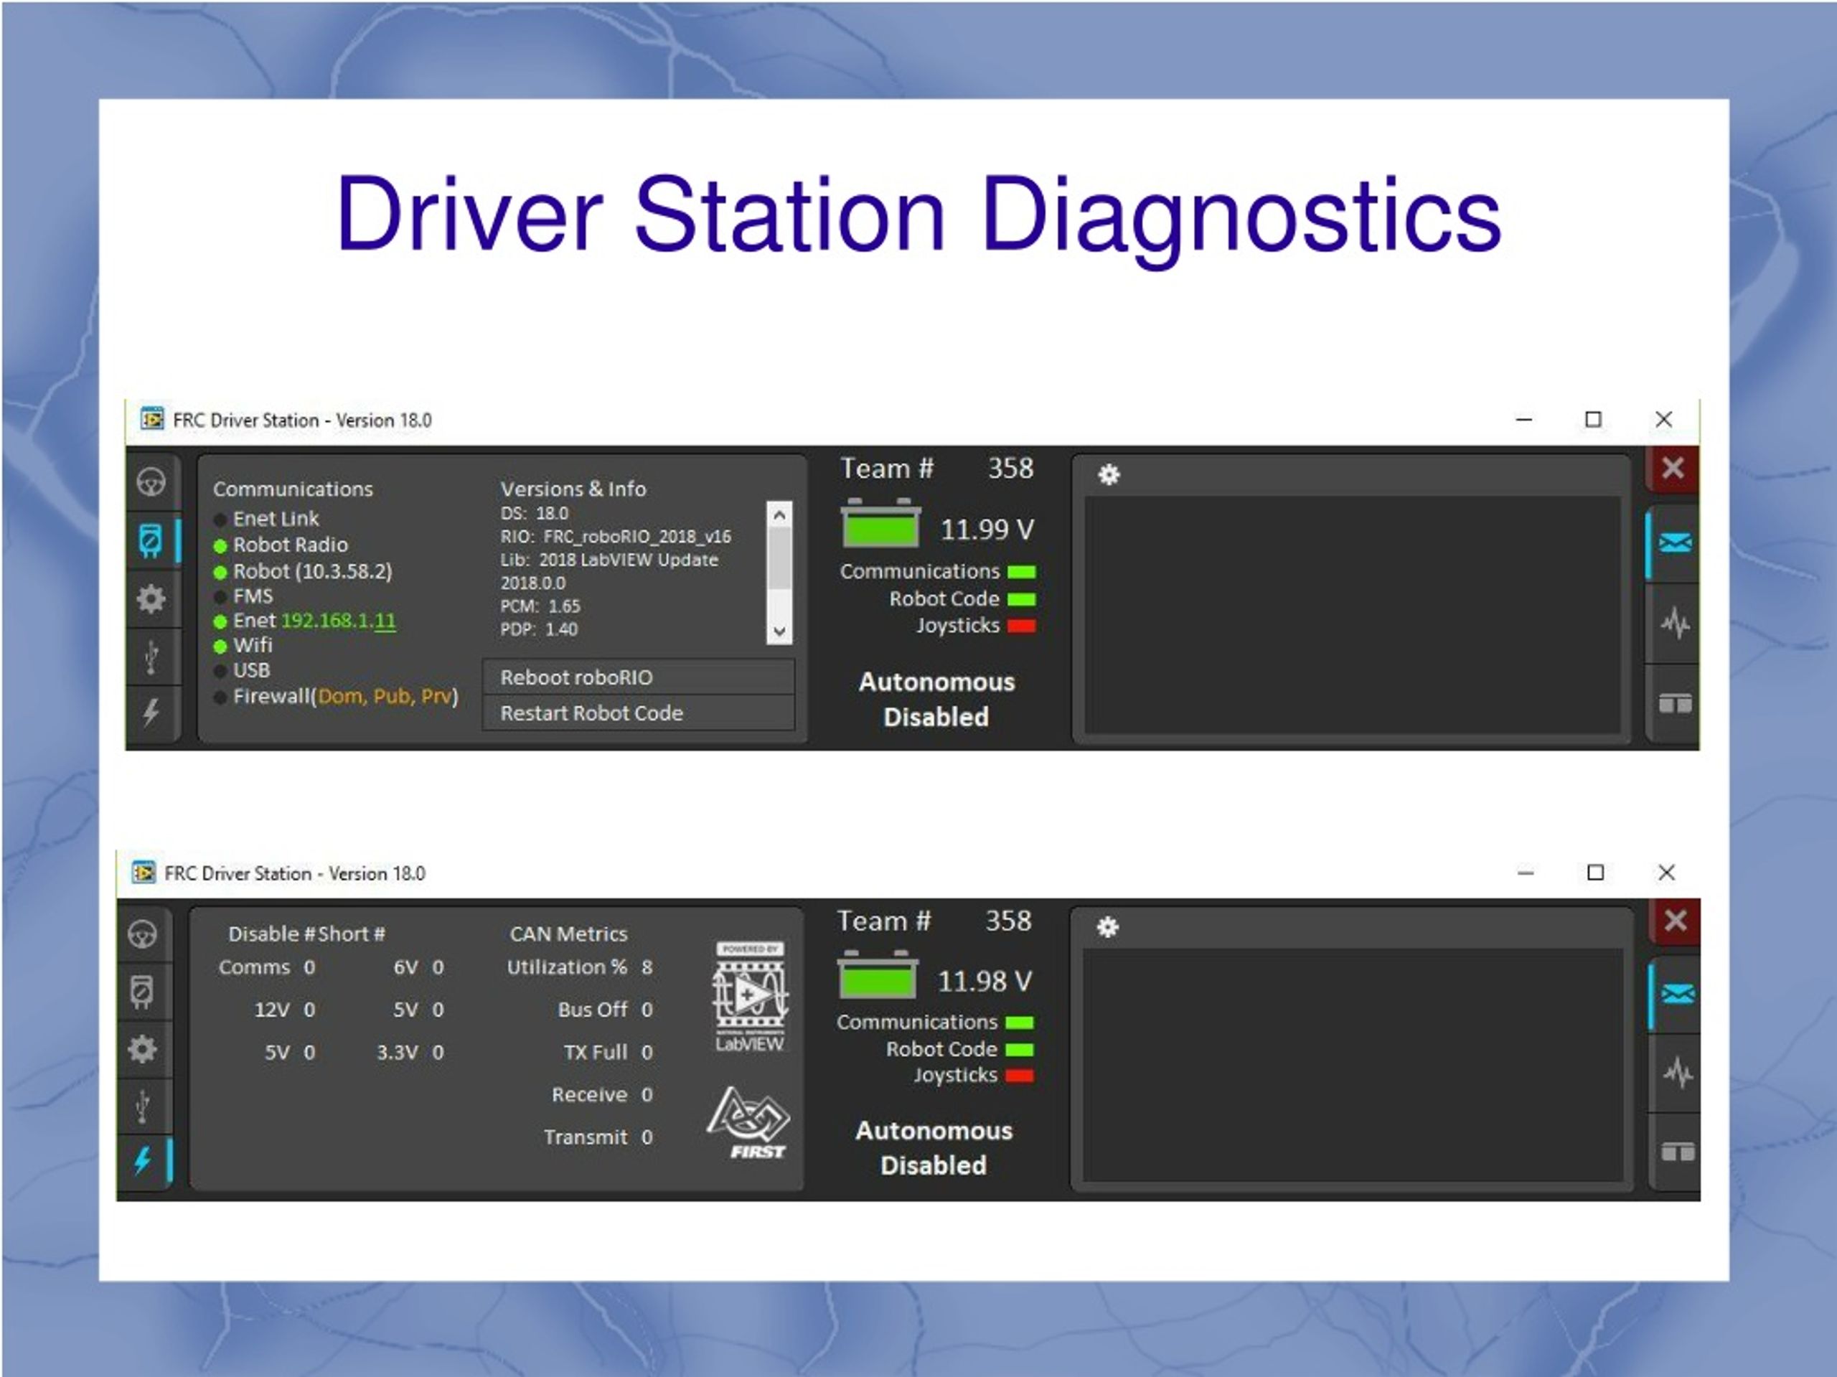The image size is (1837, 1377).
Task: Click FRC Driver Station title icon, top window
Action: [x=151, y=419]
